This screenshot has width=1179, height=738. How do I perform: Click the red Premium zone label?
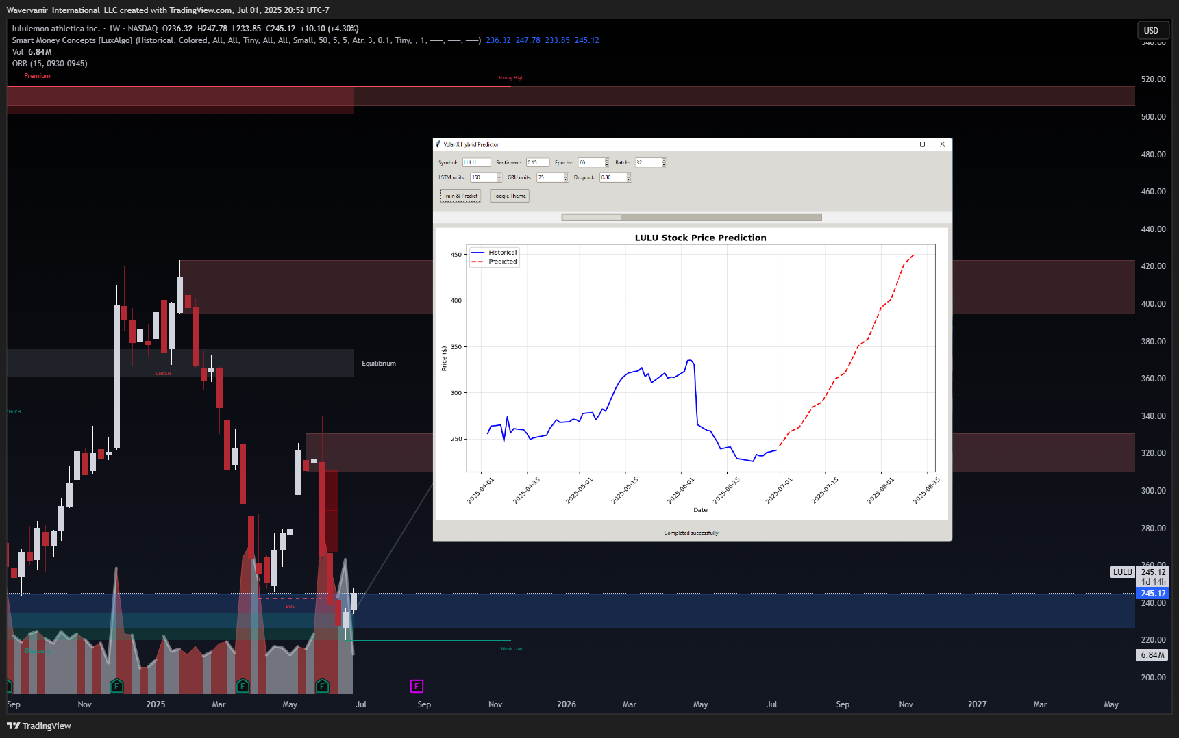pyautogui.click(x=37, y=76)
